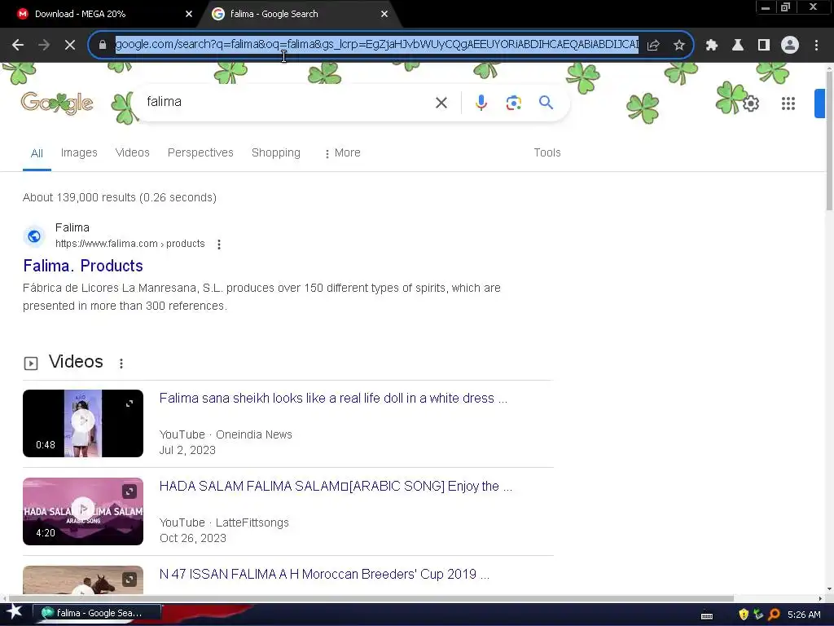Start voice search with microphone icon

481,102
